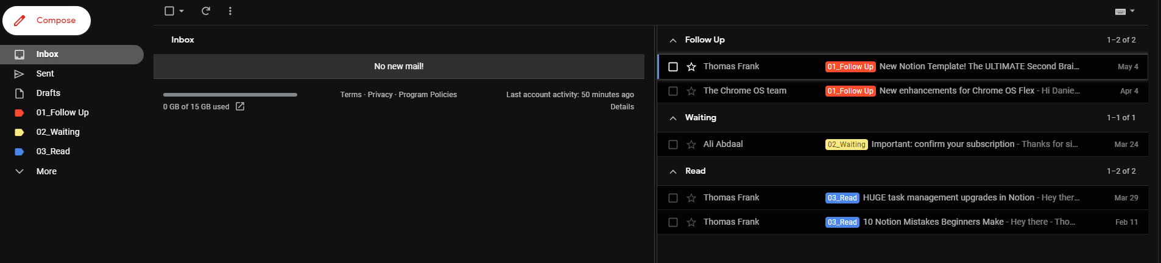Select the Ali Abdaal email checkbox
Screen dimensions: 1161x263
click(673, 145)
